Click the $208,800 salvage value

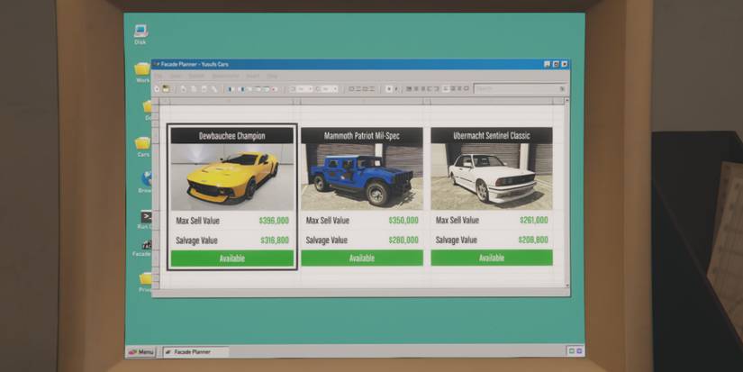(533, 240)
